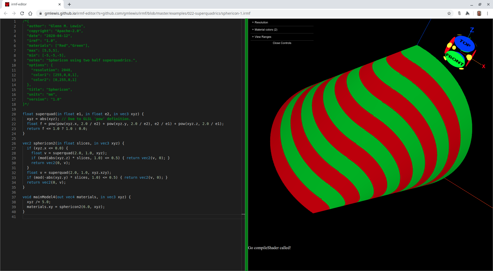
Task: Reload the page using the refresh icon
Action: [22, 13]
